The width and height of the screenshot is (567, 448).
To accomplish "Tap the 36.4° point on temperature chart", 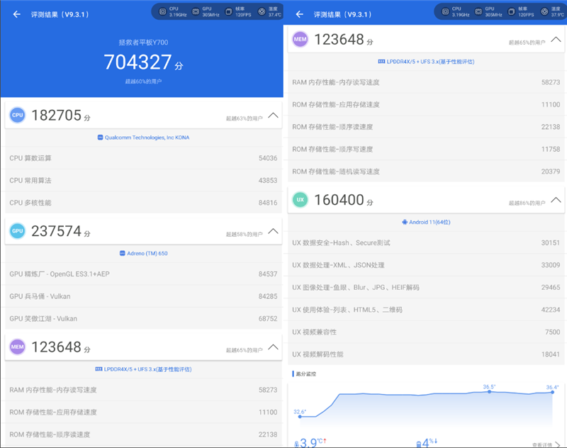I will pyautogui.click(x=553, y=392).
